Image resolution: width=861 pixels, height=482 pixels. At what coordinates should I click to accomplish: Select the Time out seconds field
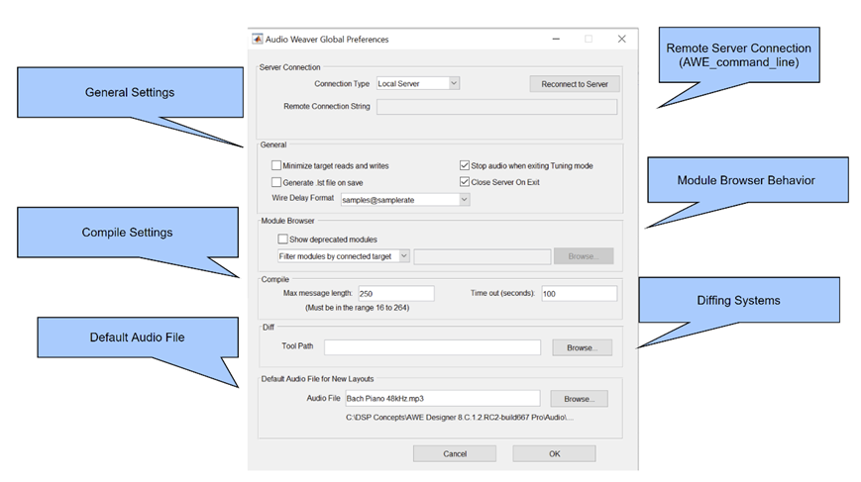[578, 294]
